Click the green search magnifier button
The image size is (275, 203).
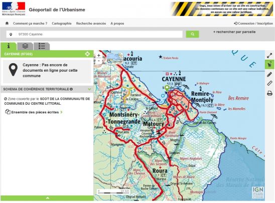[x=192, y=34]
